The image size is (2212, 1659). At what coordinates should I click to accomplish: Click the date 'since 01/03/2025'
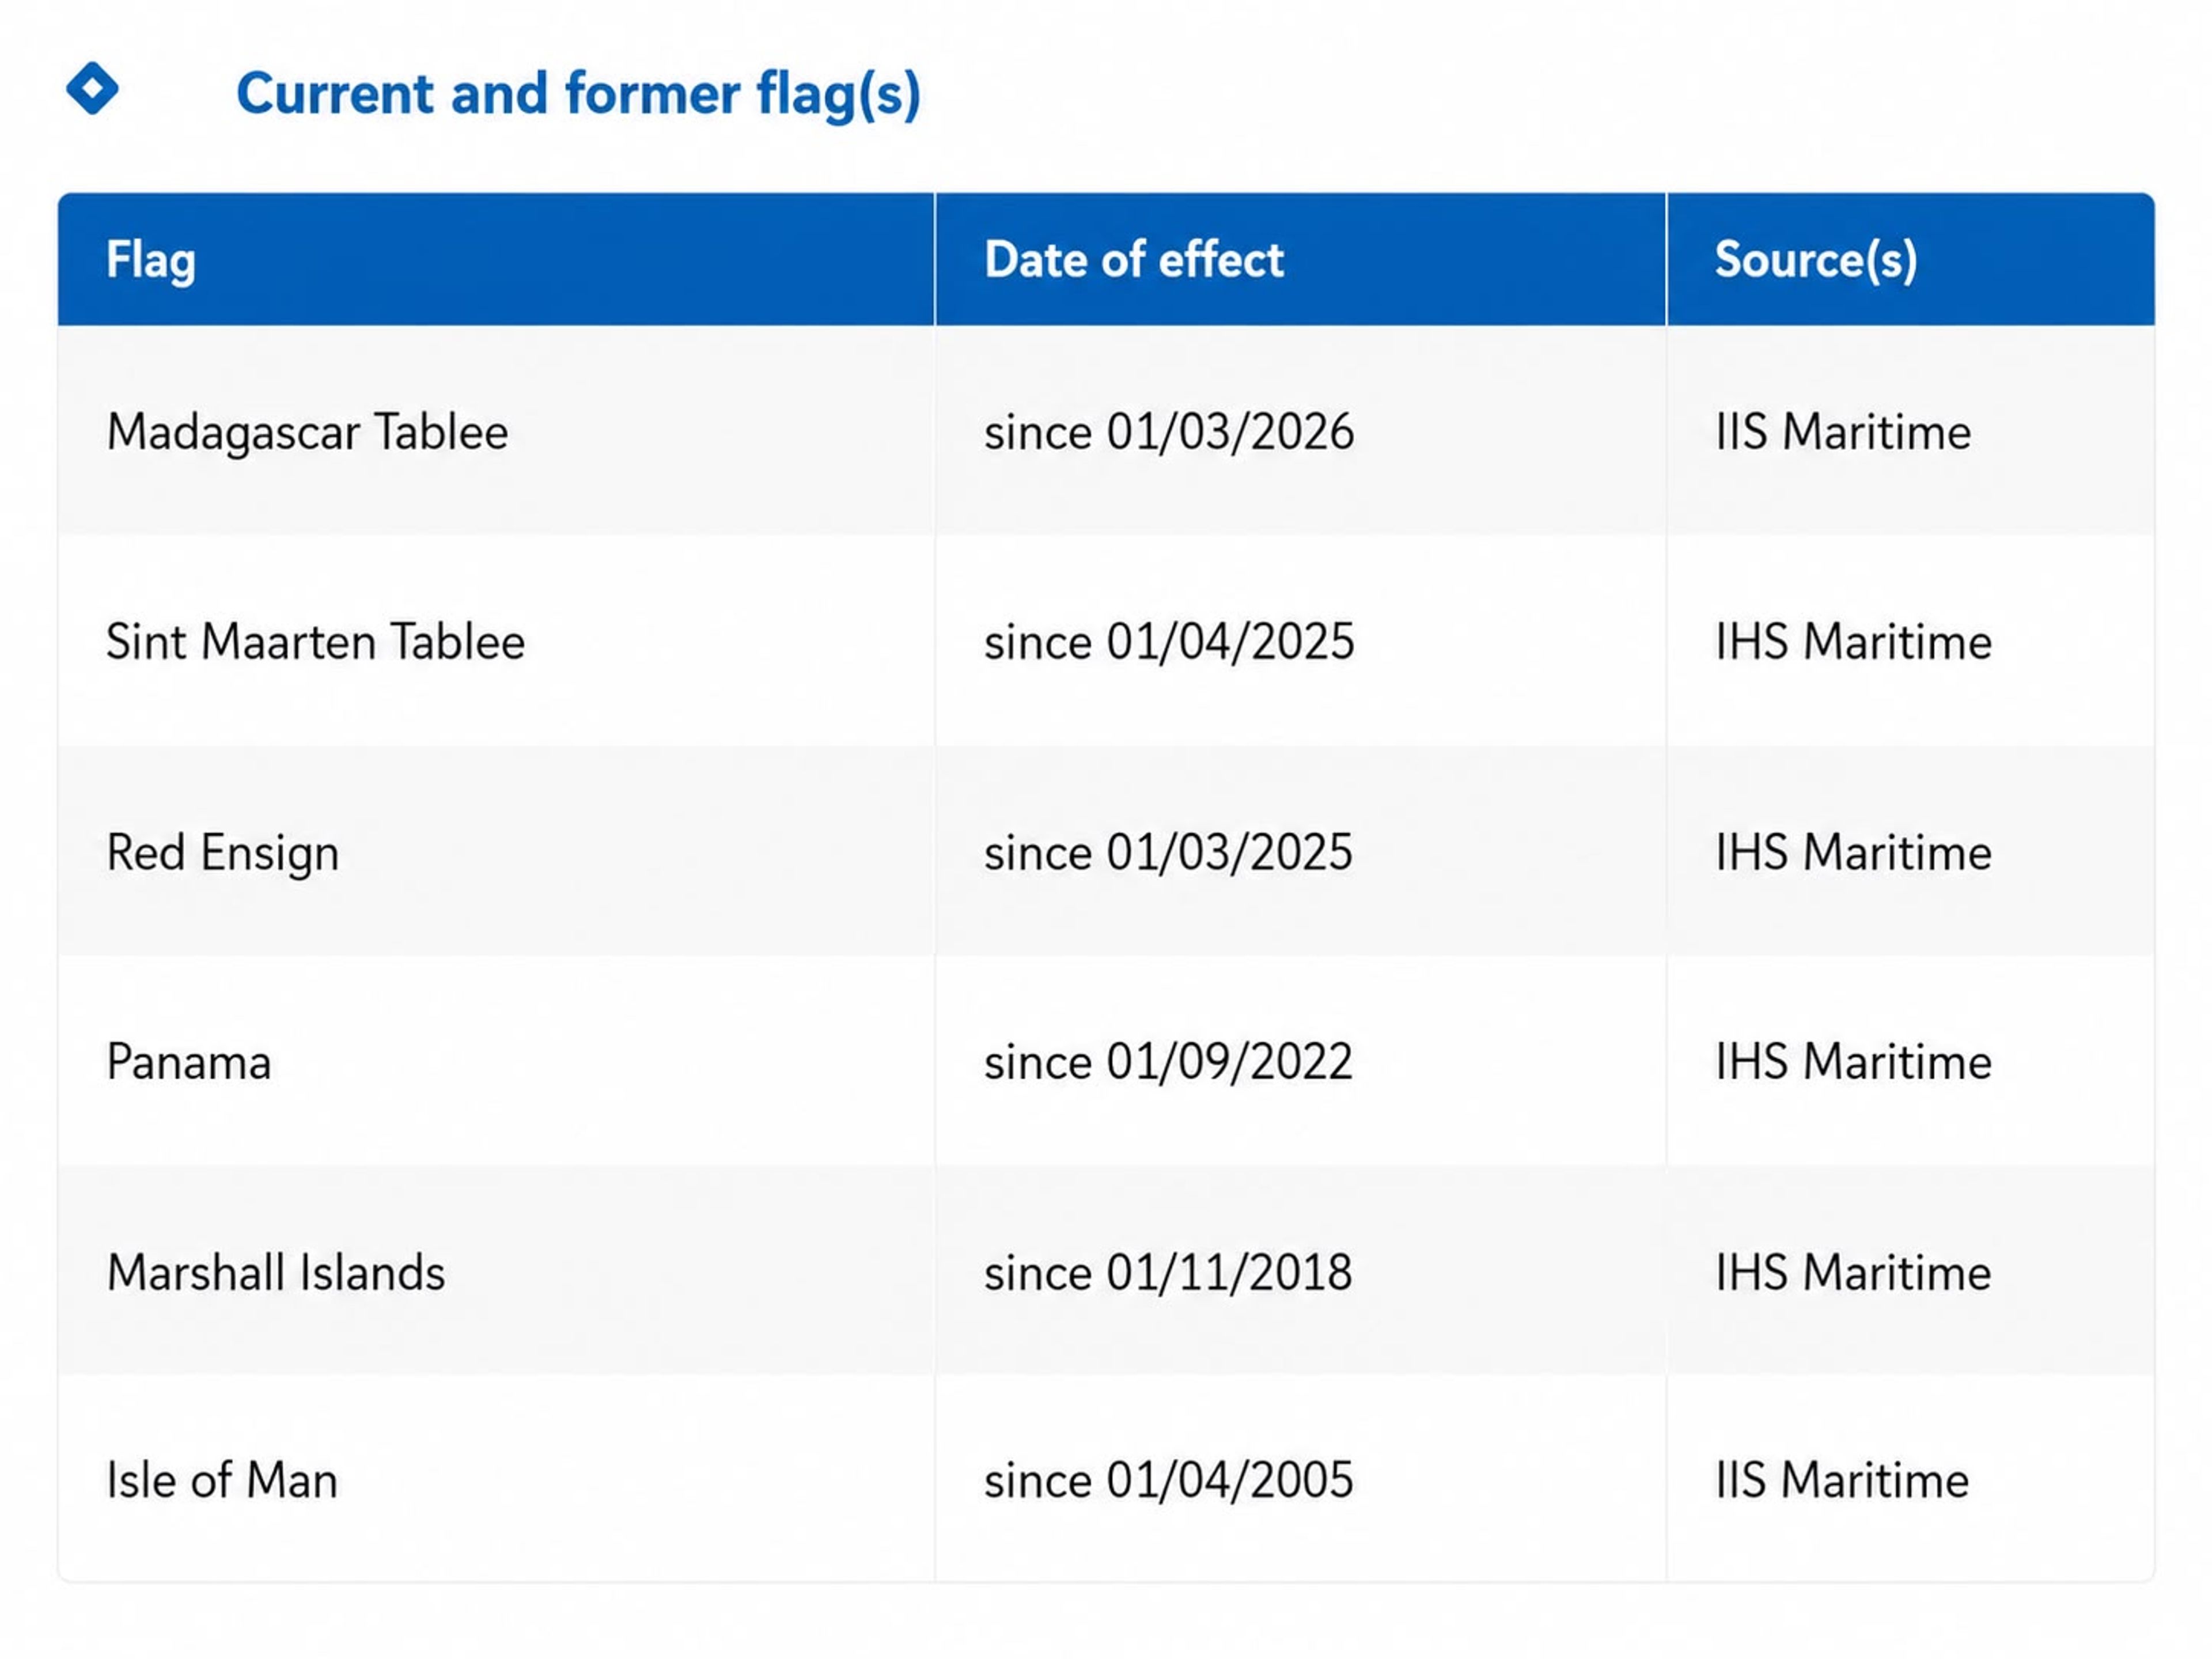point(1168,853)
